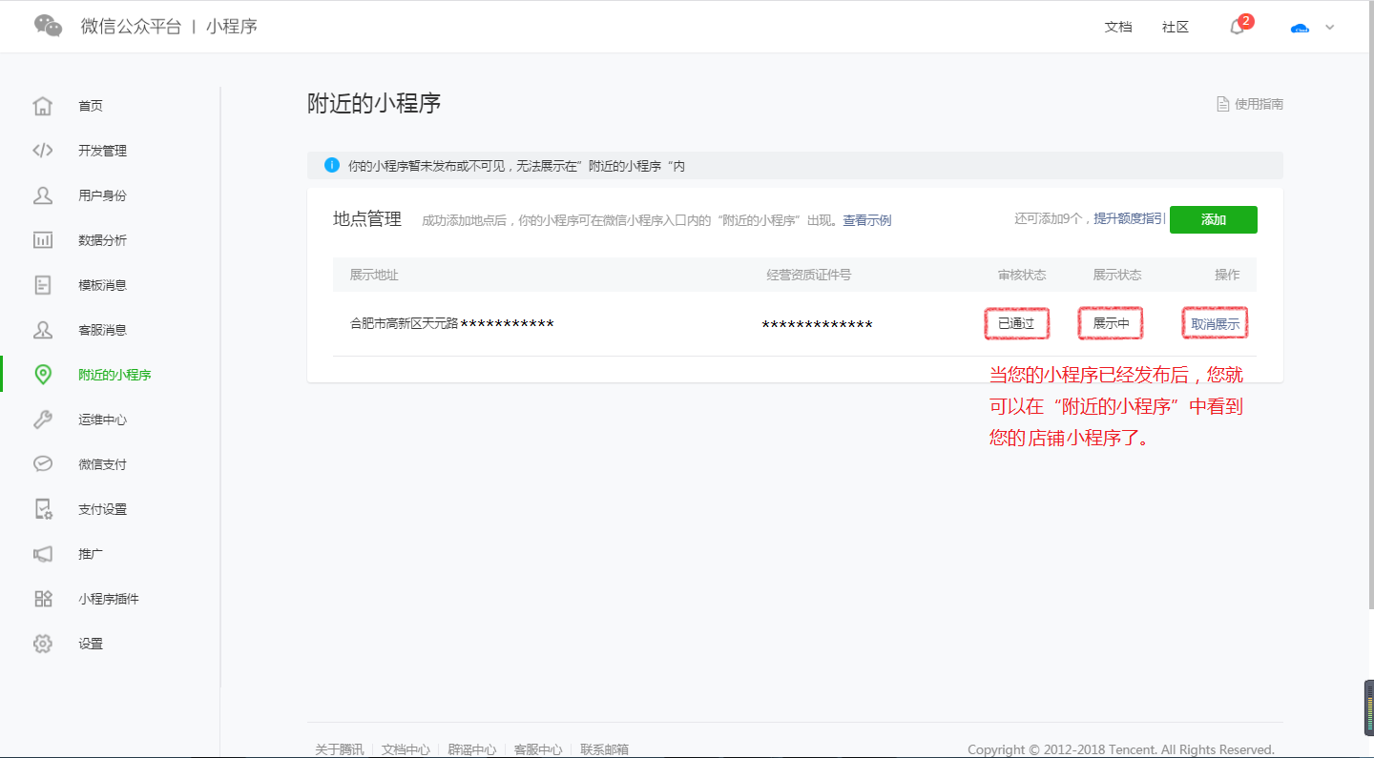
Task: Open 数据分析 bar chart icon
Action: (43, 239)
